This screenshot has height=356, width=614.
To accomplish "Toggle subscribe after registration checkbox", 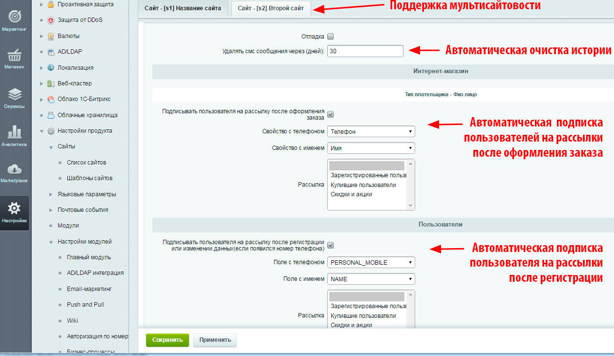I will click(x=331, y=245).
